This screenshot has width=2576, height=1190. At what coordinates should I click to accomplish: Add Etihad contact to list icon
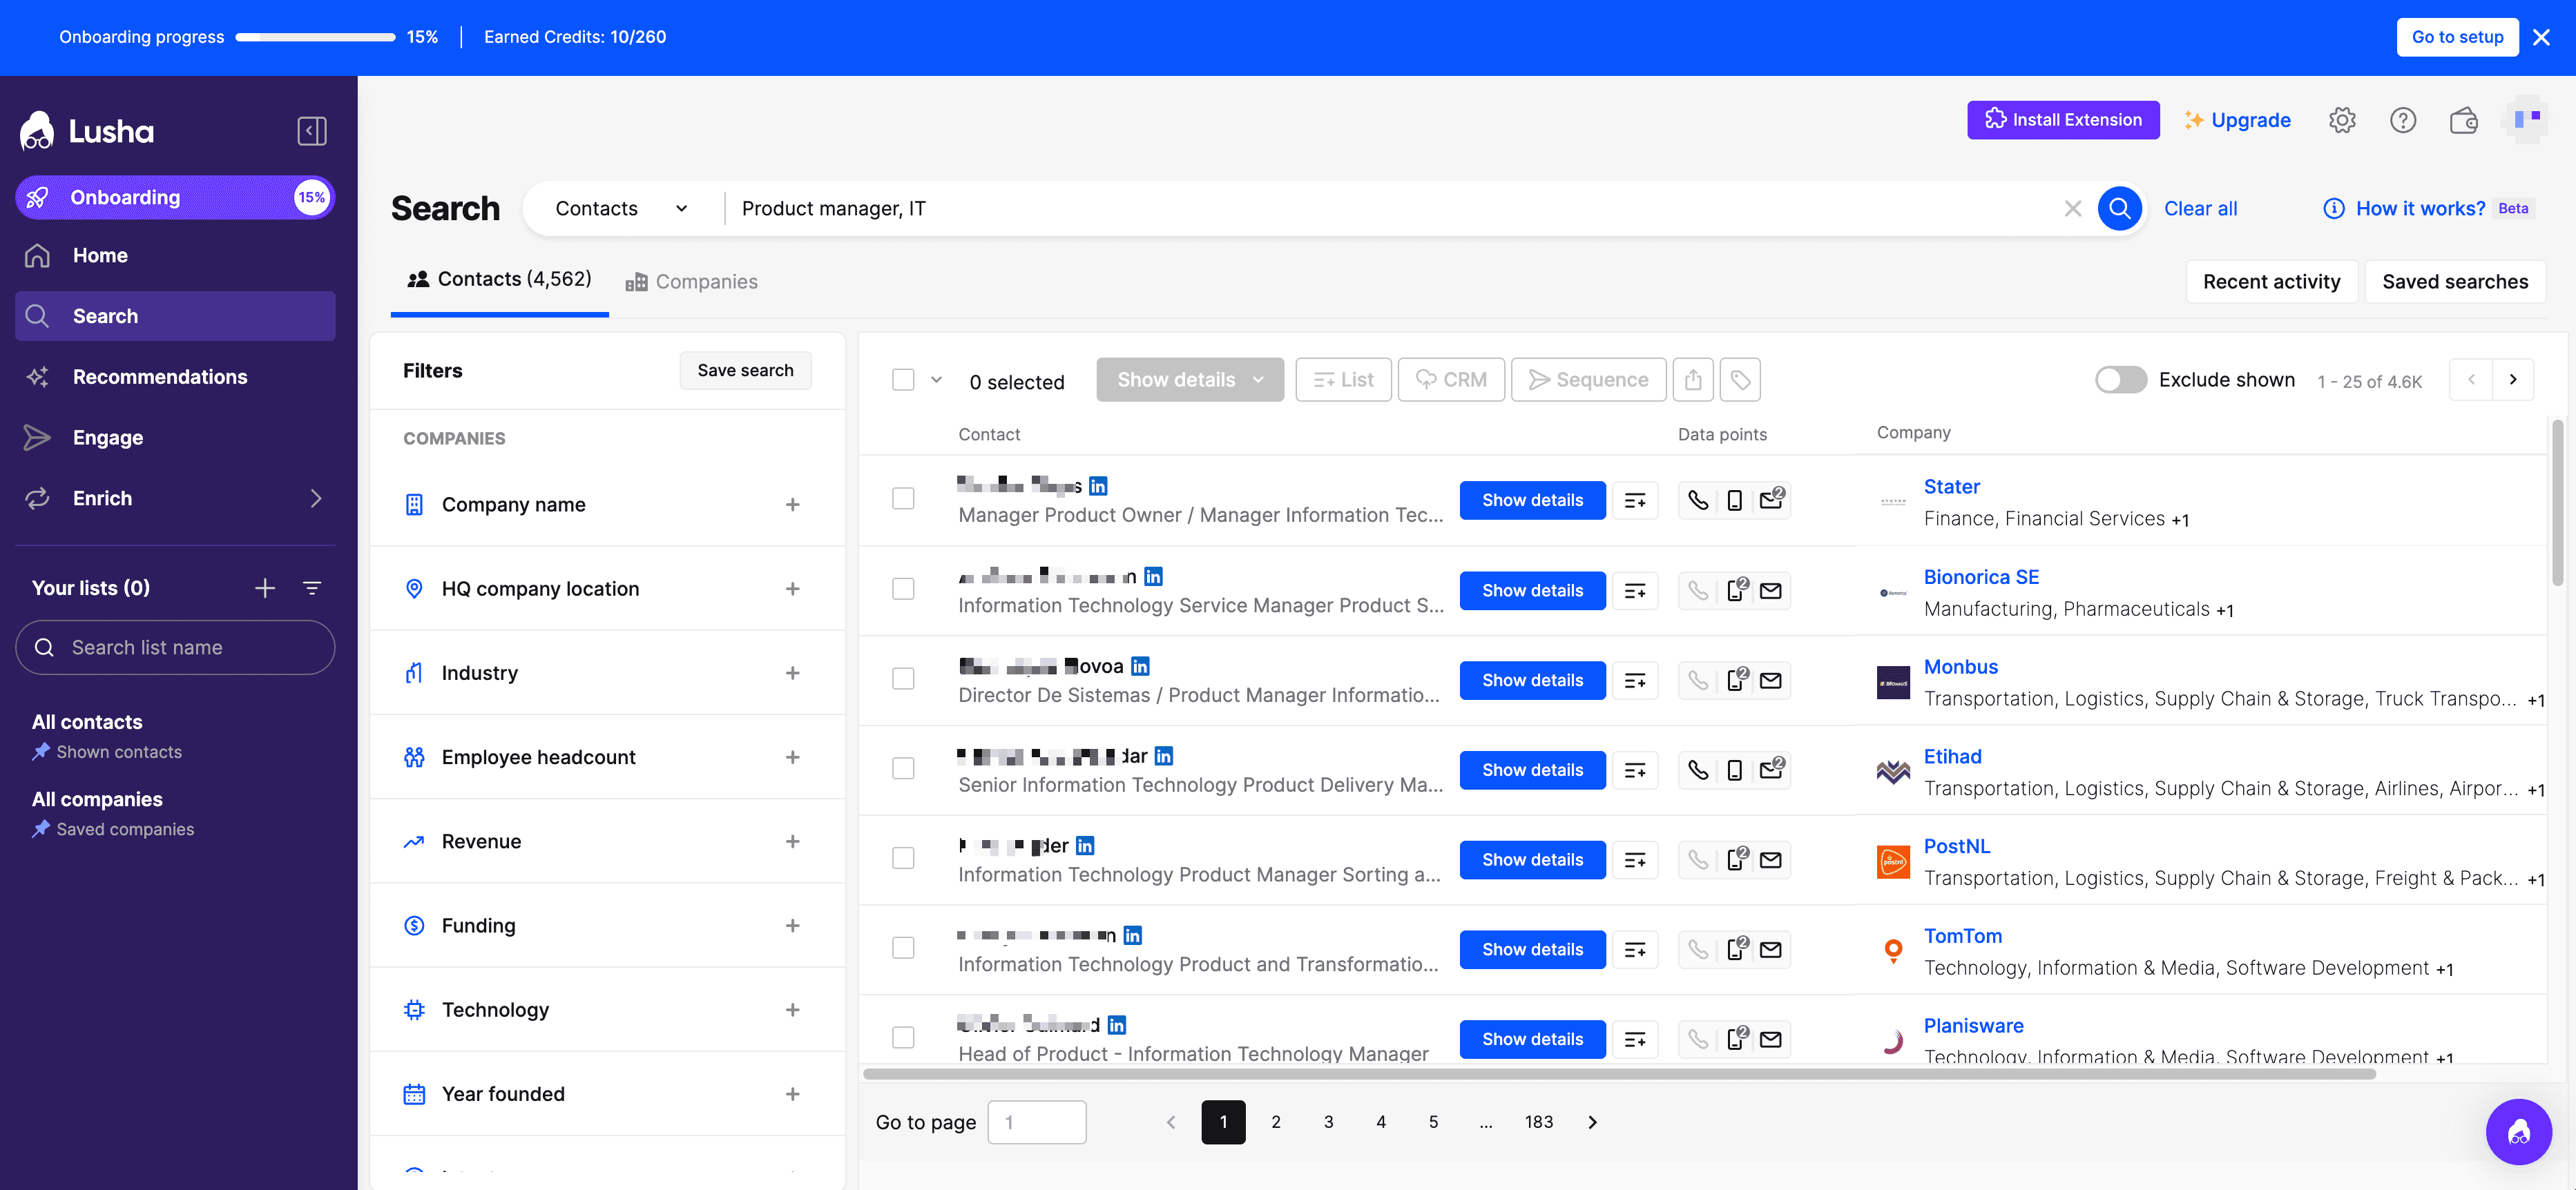pyautogui.click(x=1635, y=770)
